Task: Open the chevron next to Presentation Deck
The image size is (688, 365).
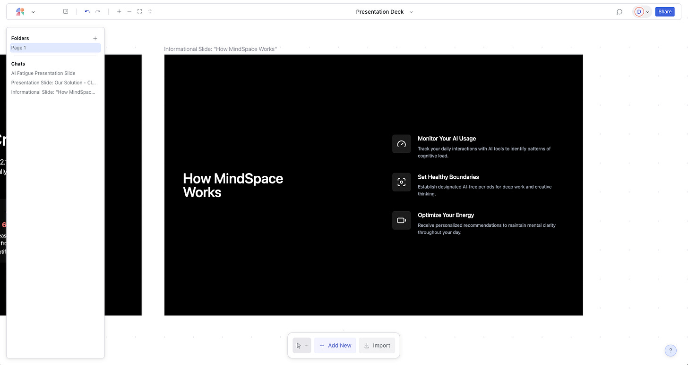Action: pos(411,12)
